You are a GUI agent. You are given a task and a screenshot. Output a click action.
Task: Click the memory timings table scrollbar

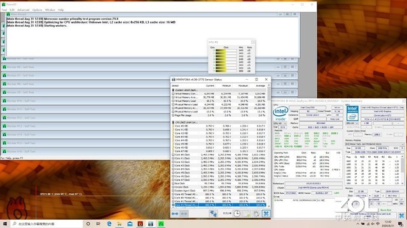point(403,169)
